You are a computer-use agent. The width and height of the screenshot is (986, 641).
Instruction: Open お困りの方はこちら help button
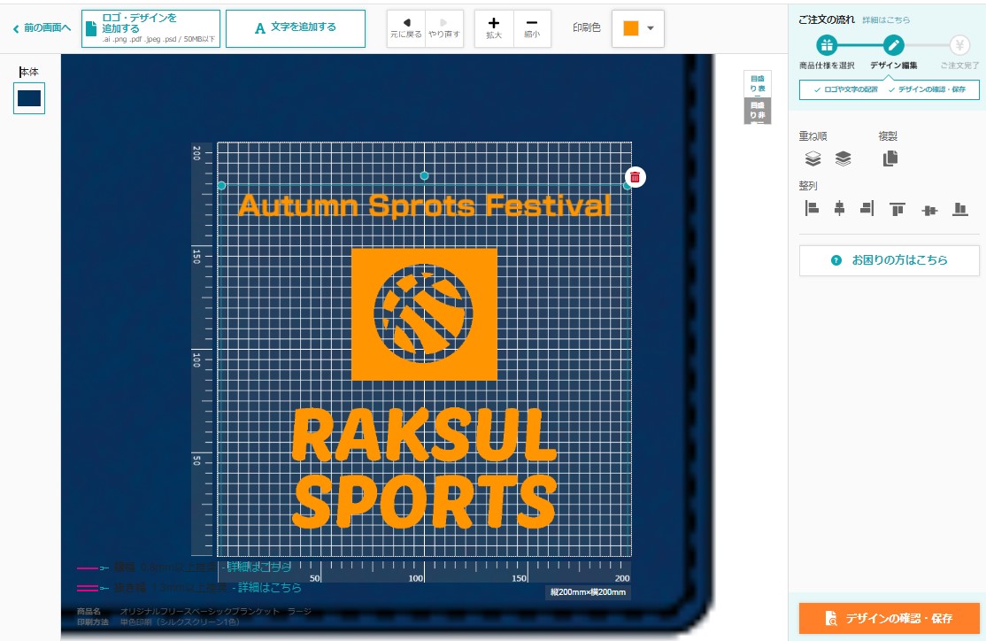coord(890,260)
